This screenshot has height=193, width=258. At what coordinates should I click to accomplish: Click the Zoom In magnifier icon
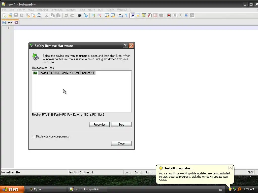point(93,15)
